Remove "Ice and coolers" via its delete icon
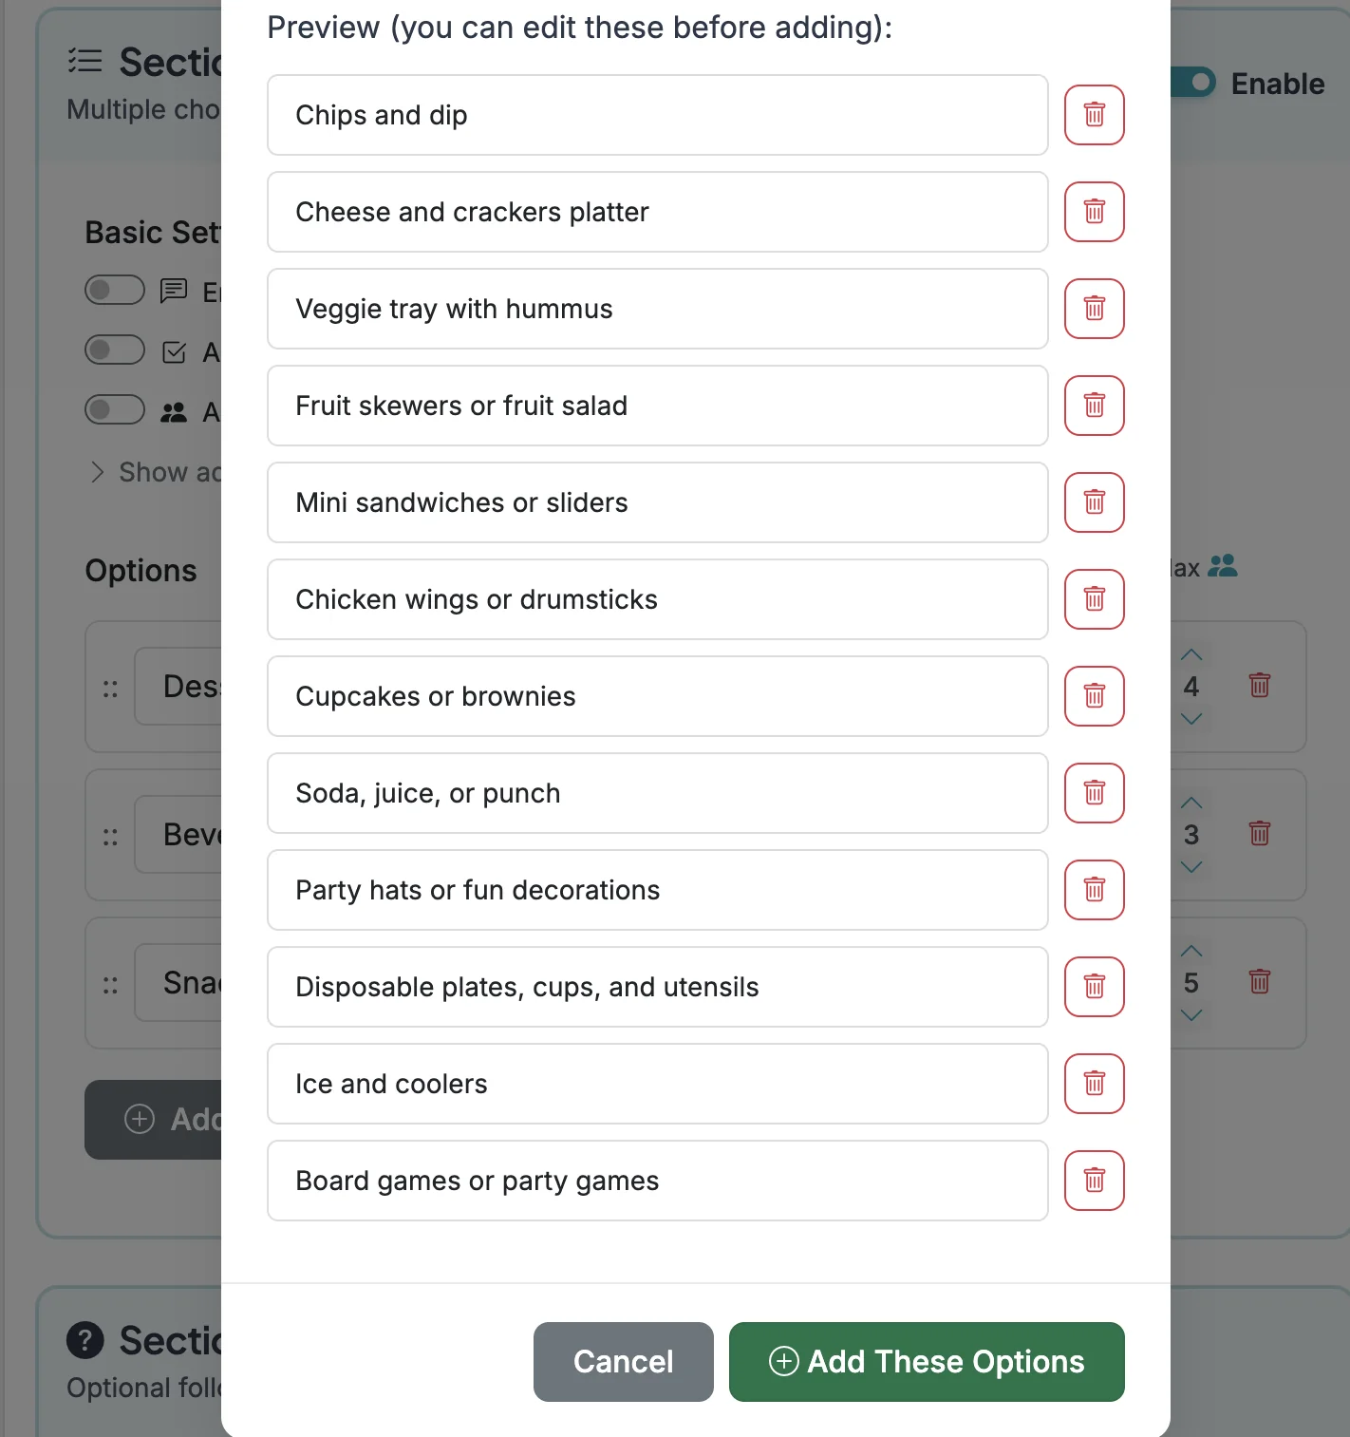Image resolution: width=1350 pixels, height=1437 pixels. click(x=1094, y=1084)
